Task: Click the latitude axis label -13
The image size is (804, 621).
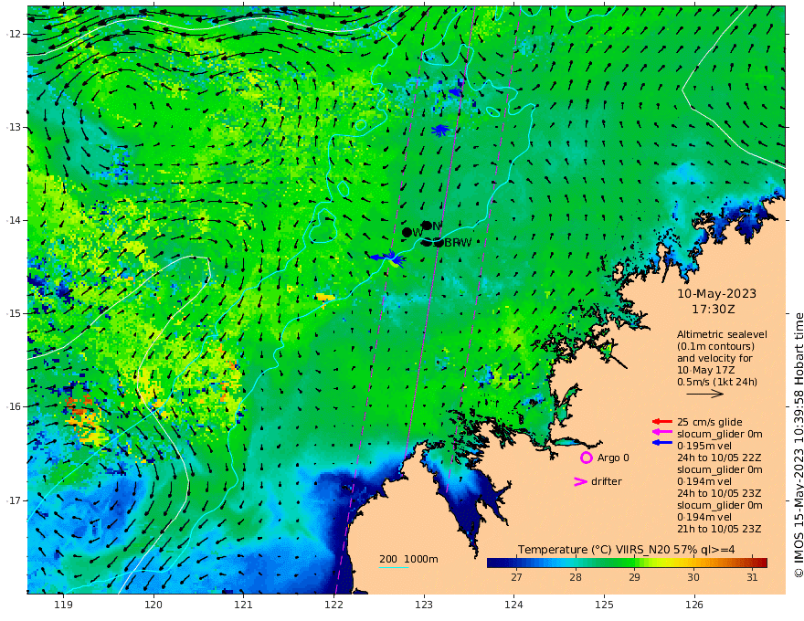Action: point(14,127)
